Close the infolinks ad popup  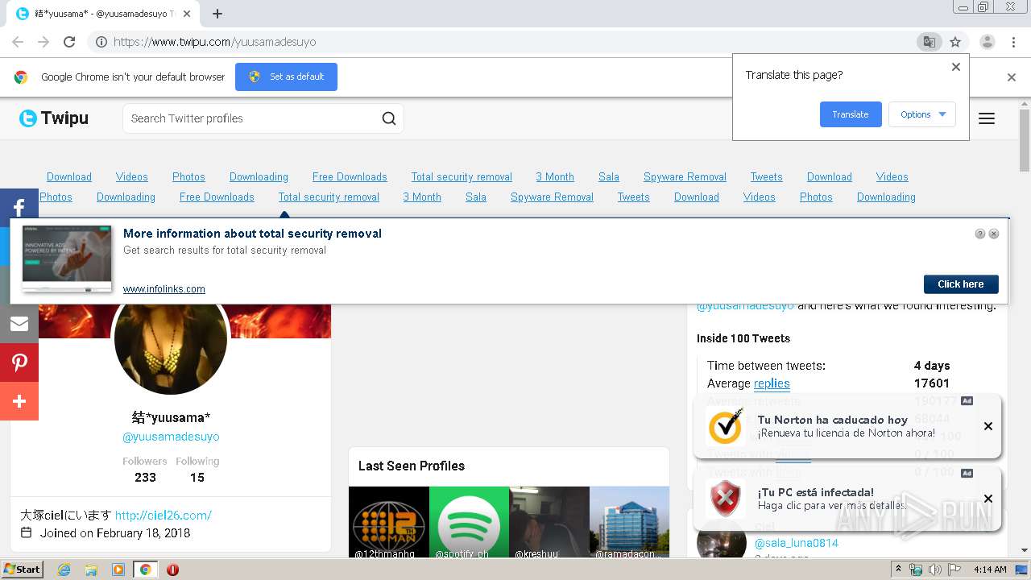coord(994,234)
